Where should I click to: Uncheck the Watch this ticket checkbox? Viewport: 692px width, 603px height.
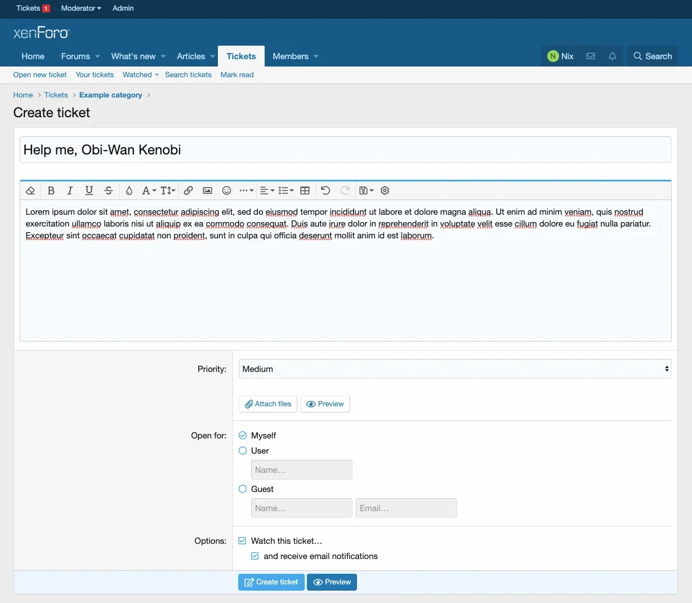tap(243, 541)
